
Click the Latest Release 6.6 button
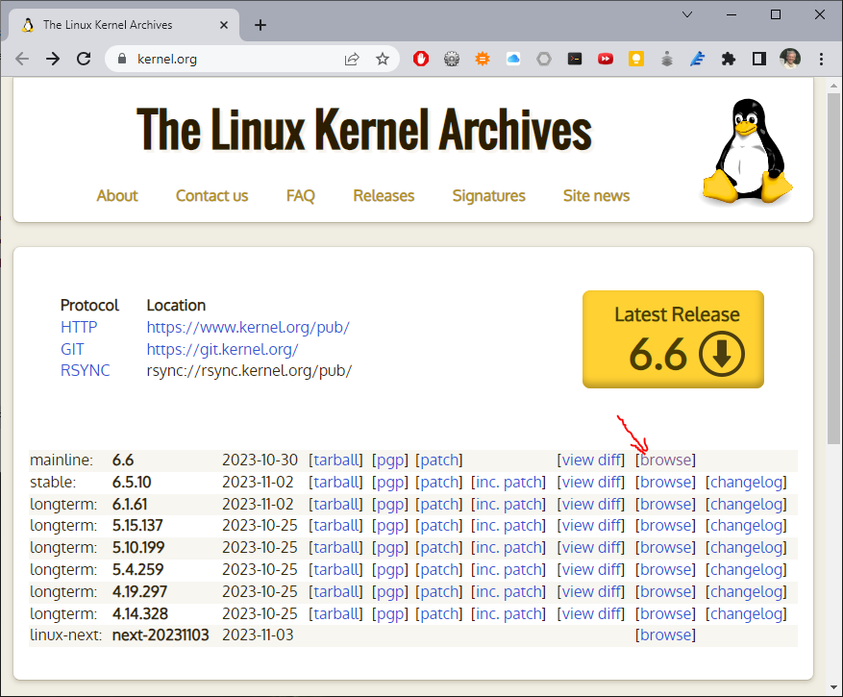coord(673,338)
